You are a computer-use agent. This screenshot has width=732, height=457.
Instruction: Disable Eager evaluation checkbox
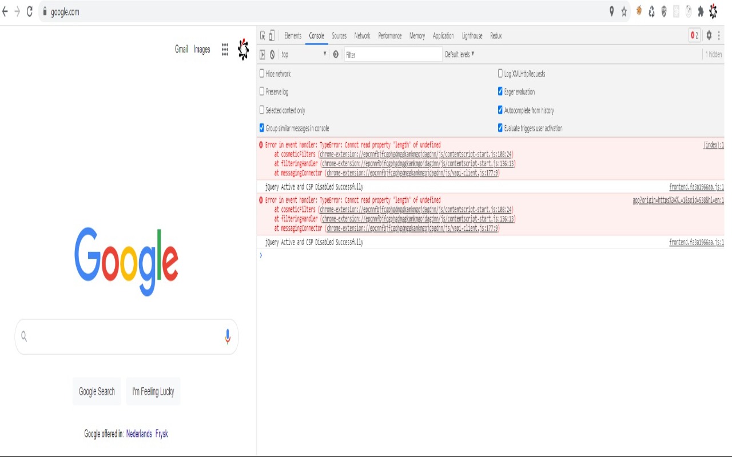[x=500, y=91]
